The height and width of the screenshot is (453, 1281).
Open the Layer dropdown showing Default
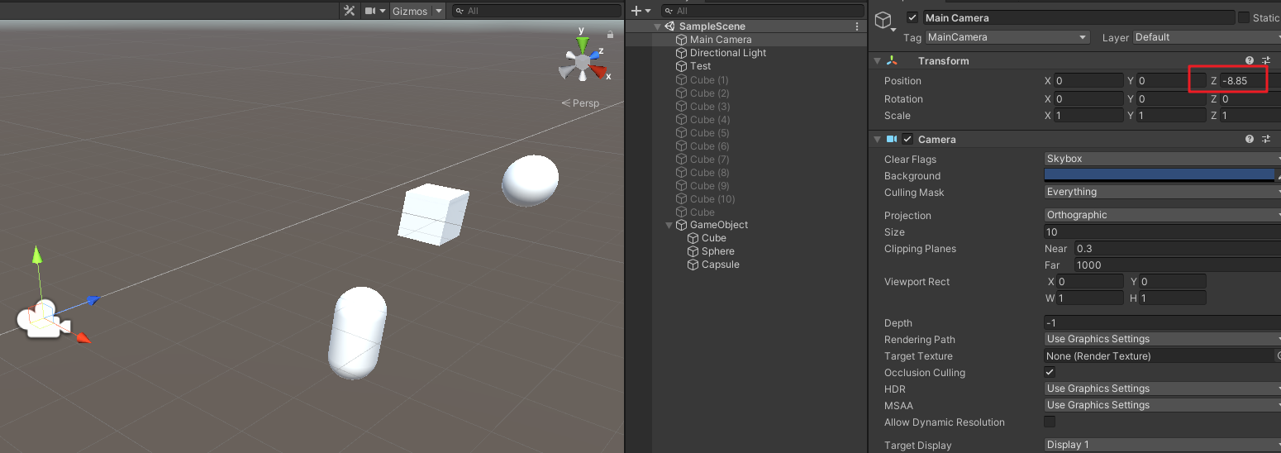coord(1207,37)
